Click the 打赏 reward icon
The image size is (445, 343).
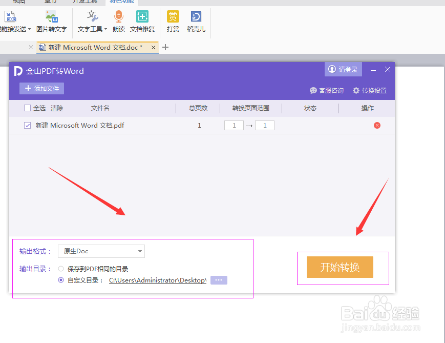pyautogui.click(x=173, y=17)
